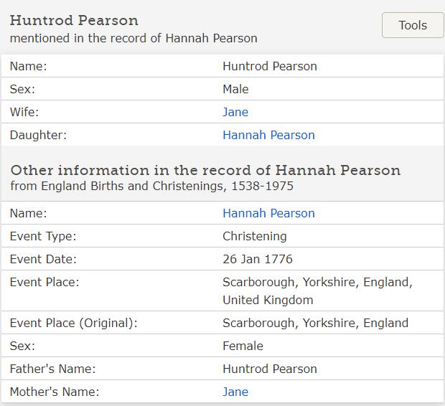Select Huntrod Pearson value in first Name row
Image resolution: width=445 pixels, height=406 pixels.
pos(270,66)
